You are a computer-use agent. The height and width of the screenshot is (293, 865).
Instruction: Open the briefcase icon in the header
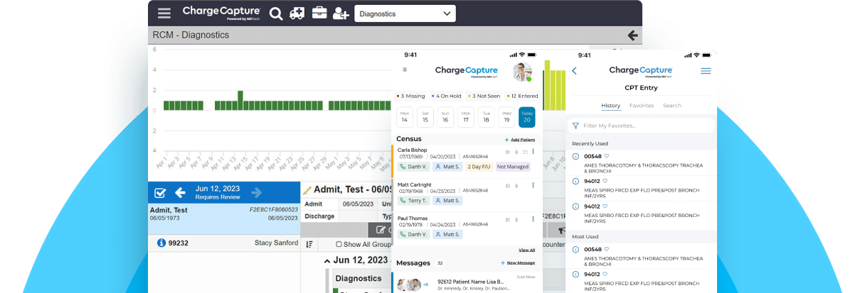[319, 13]
